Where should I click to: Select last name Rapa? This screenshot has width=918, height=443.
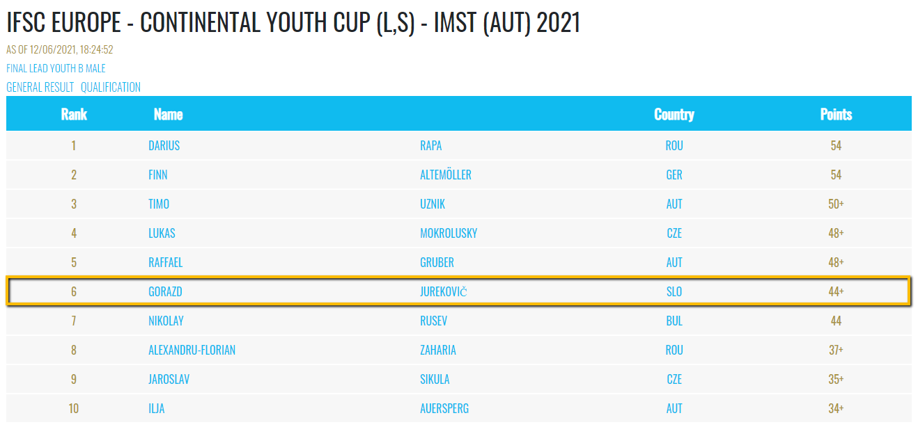coord(431,145)
